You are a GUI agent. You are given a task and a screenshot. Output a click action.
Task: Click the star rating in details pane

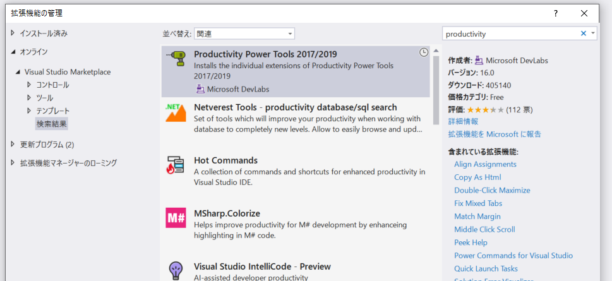click(x=486, y=110)
